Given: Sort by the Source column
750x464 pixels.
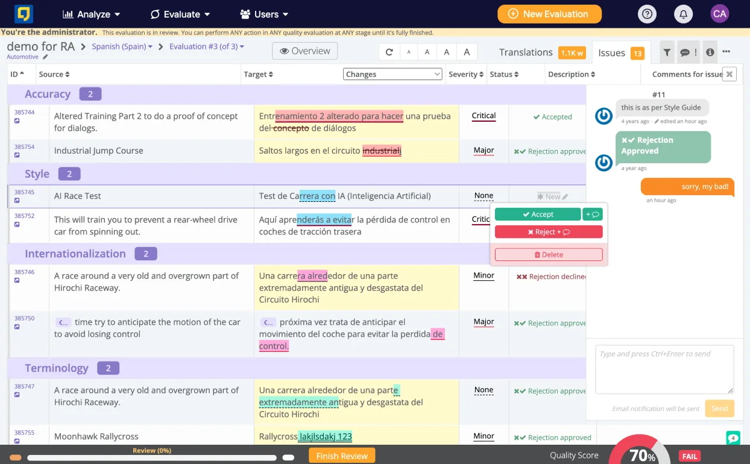Looking at the screenshot, I should click(x=54, y=74).
